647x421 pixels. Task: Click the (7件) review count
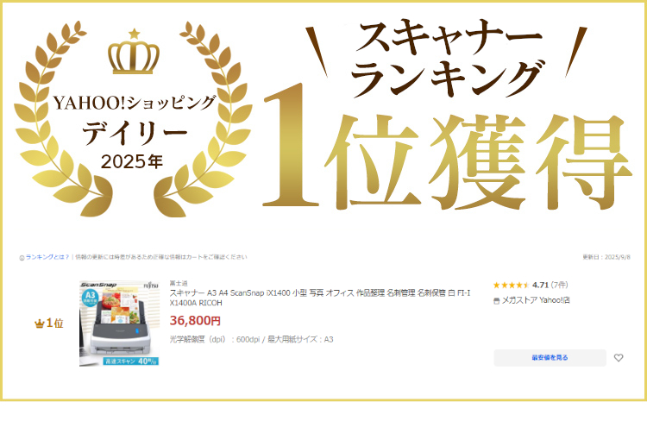[x=559, y=286]
